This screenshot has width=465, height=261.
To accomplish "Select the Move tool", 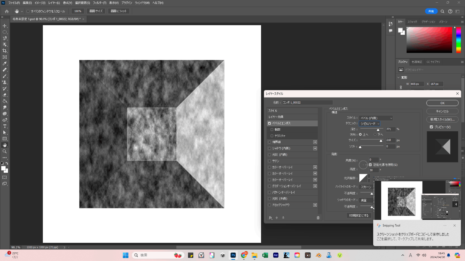I will pyautogui.click(x=5, y=26).
